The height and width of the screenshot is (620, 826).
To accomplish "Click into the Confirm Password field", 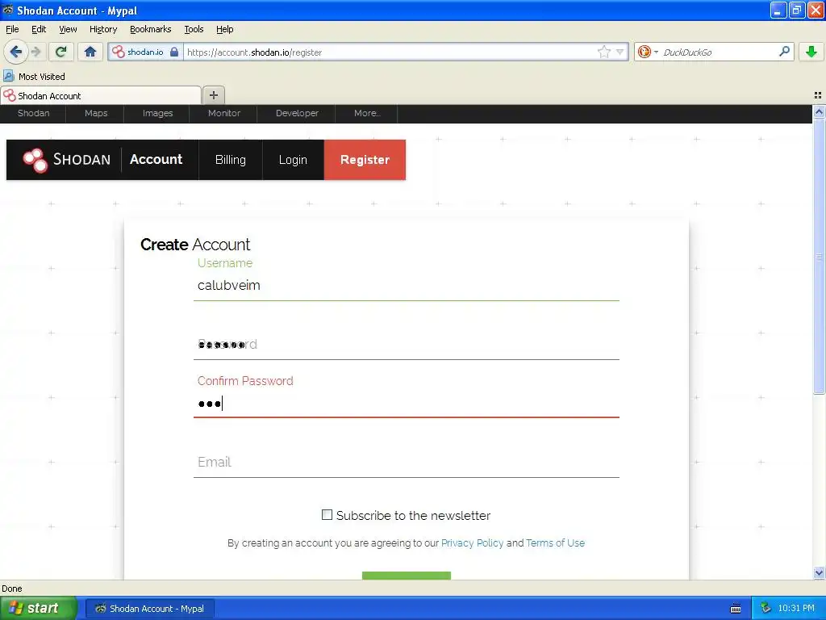I will (x=407, y=404).
